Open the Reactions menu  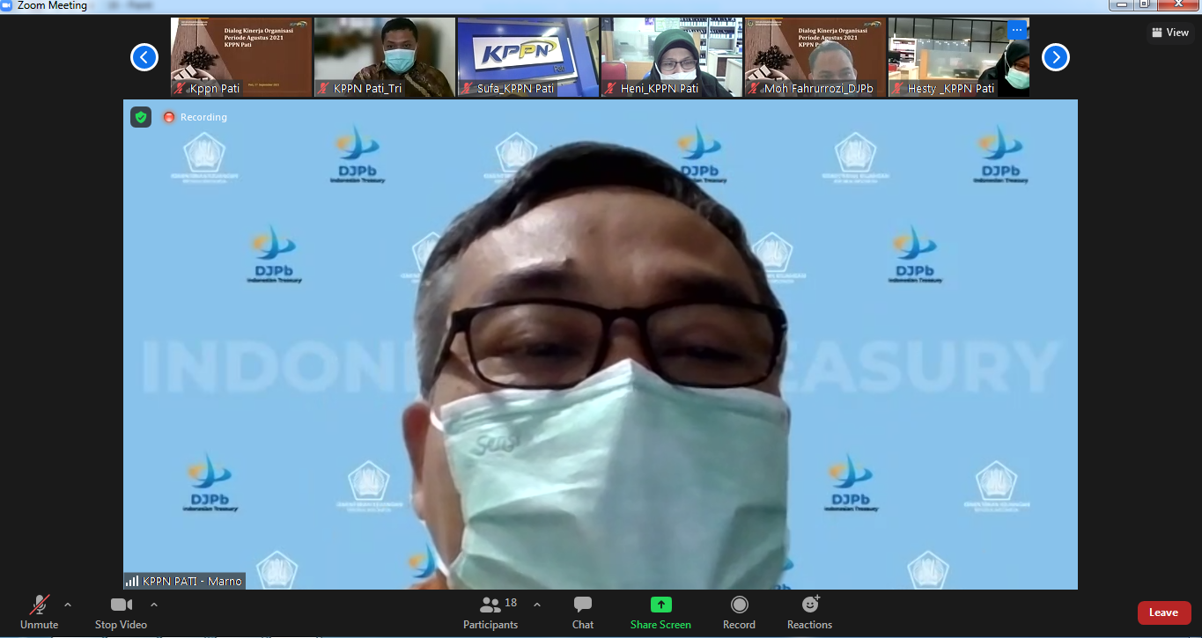point(809,612)
